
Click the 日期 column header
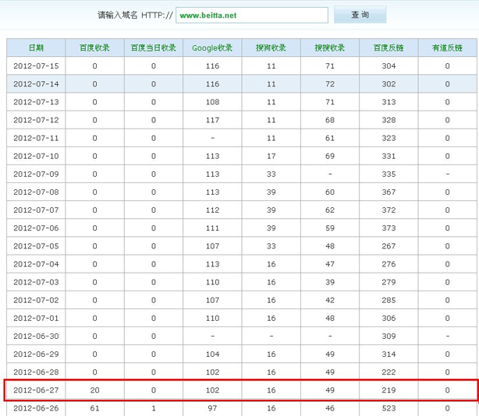tap(36, 48)
